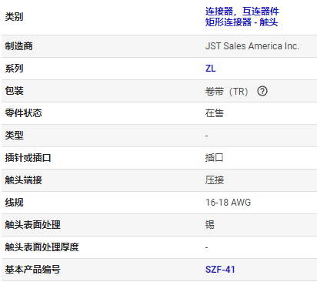
Task: Click the 类别 row label
Action: click(x=15, y=17)
